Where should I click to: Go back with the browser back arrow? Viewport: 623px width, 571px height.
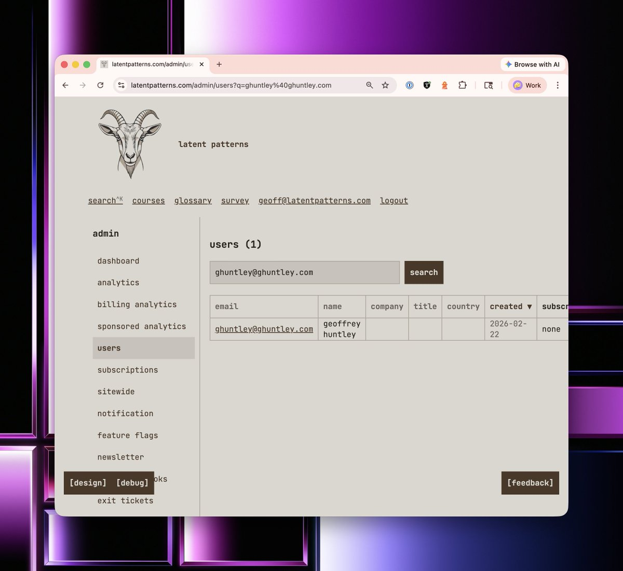[x=65, y=85]
